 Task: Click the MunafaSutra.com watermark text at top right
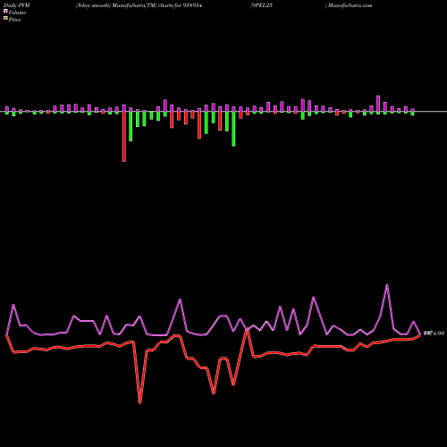[350, 5]
